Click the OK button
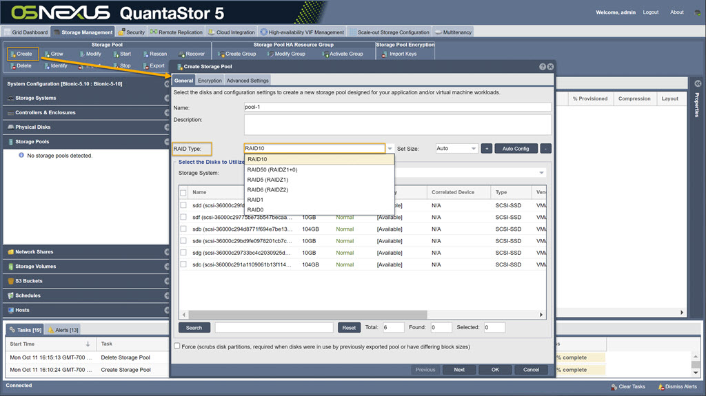 coord(495,369)
